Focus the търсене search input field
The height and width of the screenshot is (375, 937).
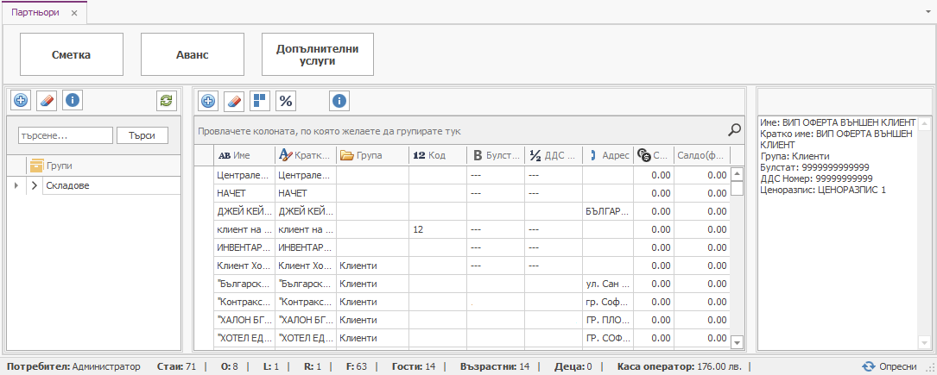point(66,135)
